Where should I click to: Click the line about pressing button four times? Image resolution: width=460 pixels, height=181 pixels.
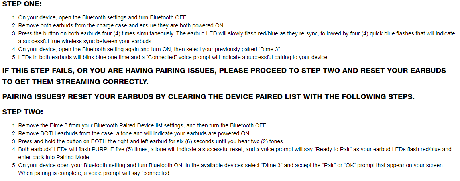coord(236,33)
